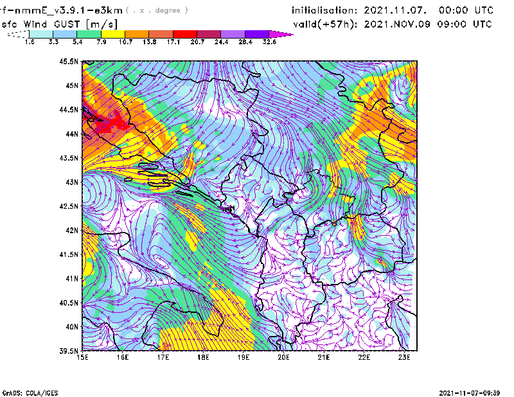The image size is (514, 397).
Task: Click the 22E longitude label
Action: pyautogui.click(x=364, y=357)
